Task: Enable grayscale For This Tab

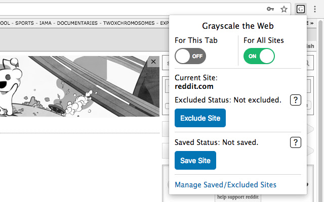Action: point(190,56)
